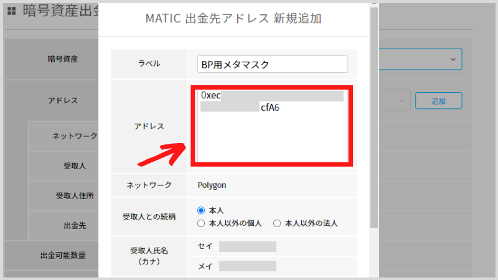
Task: Click the 受取人 row label behind the modal
Action: (75, 166)
